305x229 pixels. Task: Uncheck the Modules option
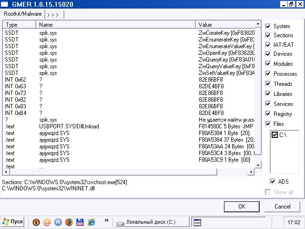coord(268,63)
